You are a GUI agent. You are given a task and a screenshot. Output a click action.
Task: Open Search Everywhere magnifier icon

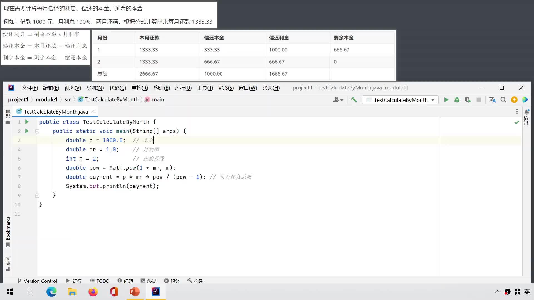point(503,100)
